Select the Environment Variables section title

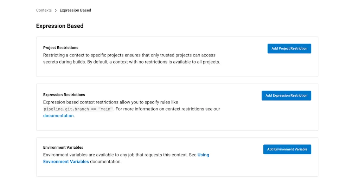point(63,147)
